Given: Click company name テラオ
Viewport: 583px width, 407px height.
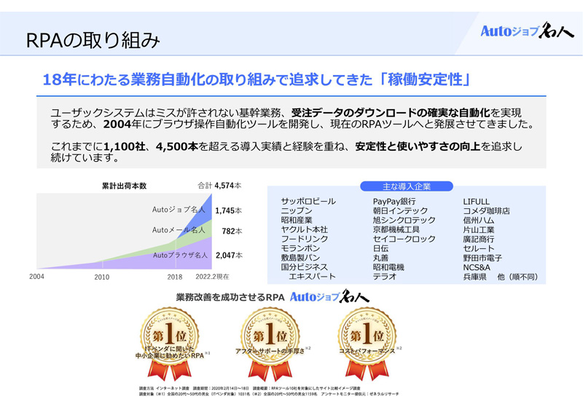Looking at the screenshot, I should coord(385,276).
